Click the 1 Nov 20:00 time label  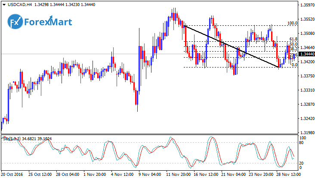pyautogui.click(x=94, y=174)
